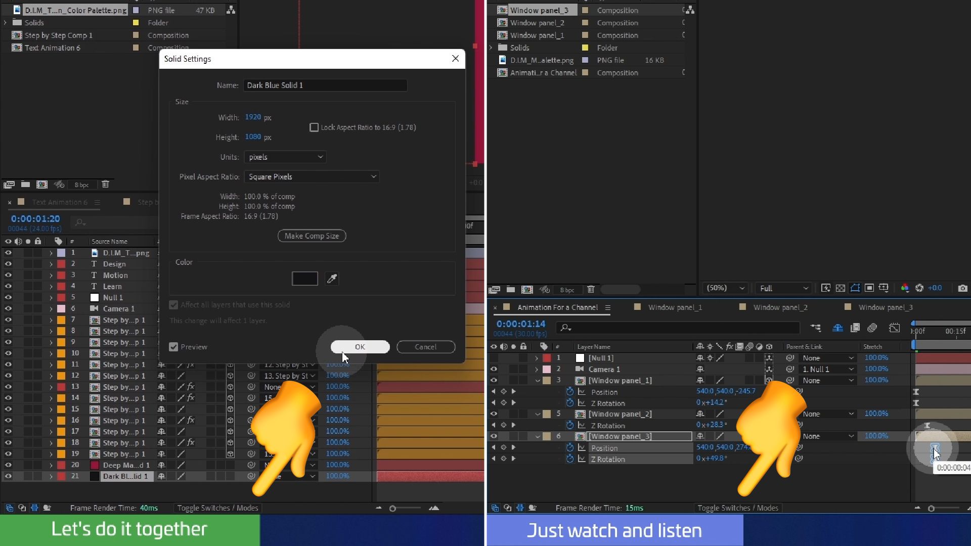Click the Cancel button in Solid Settings
This screenshot has height=546, width=971.
425,347
